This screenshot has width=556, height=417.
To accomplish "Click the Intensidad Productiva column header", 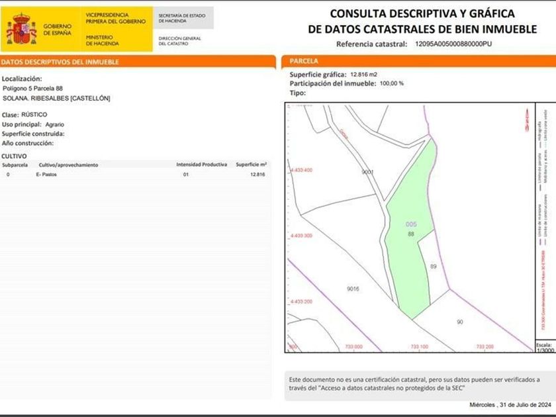I will 201,165.
